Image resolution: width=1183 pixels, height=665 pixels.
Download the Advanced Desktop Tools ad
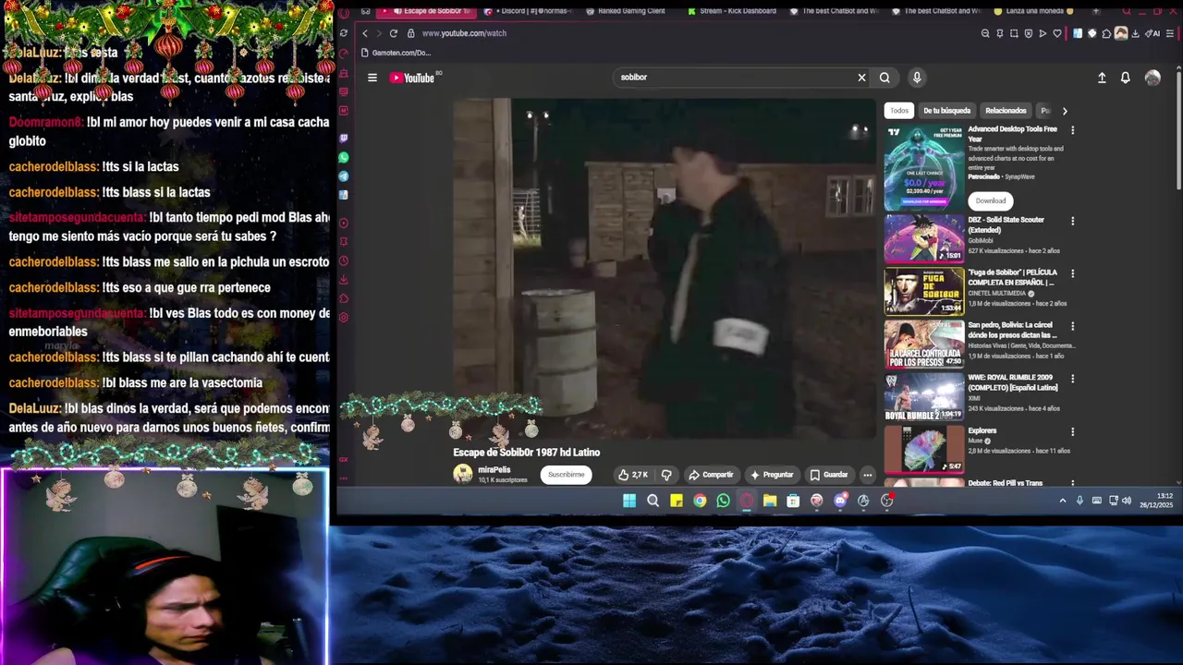click(x=990, y=200)
